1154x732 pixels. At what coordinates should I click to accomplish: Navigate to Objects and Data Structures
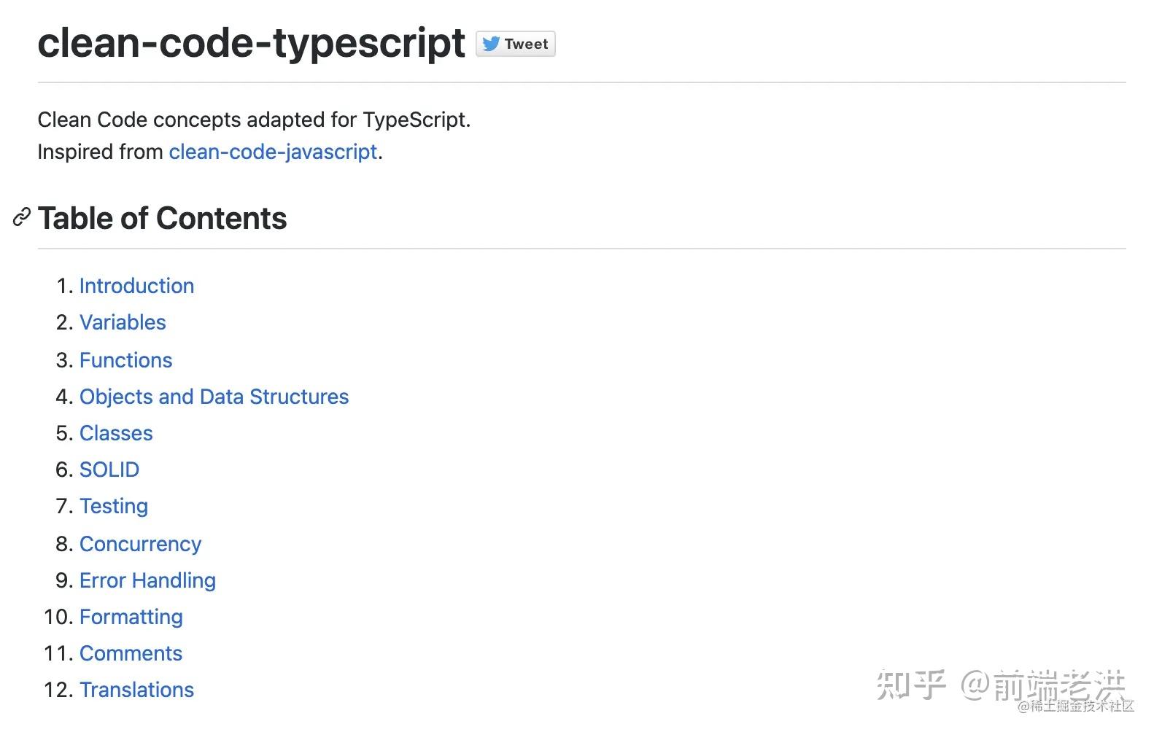tap(214, 397)
